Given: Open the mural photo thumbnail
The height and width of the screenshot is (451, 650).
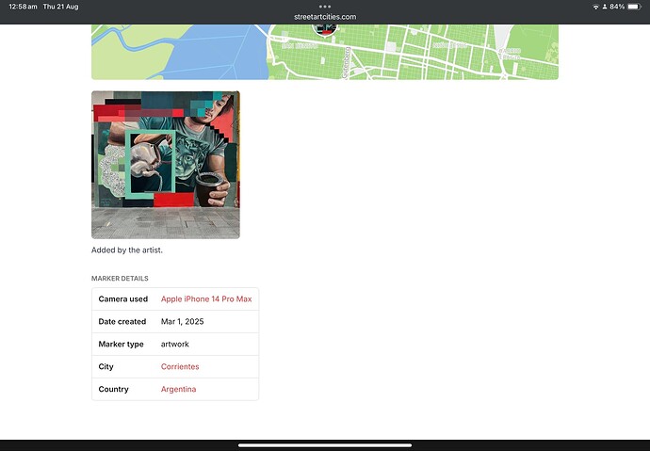Looking at the screenshot, I should point(166,165).
